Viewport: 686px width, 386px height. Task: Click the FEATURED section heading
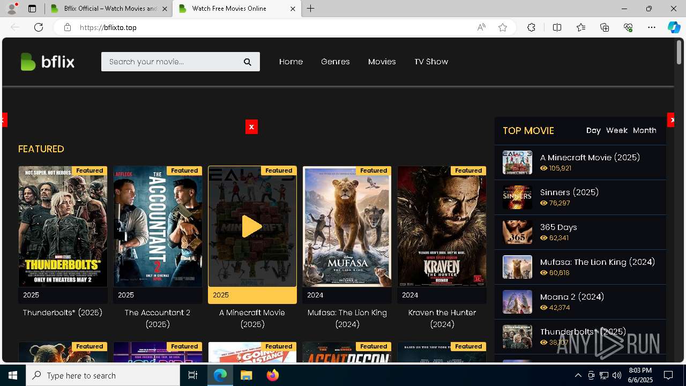pyautogui.click(x=41, y=149)
